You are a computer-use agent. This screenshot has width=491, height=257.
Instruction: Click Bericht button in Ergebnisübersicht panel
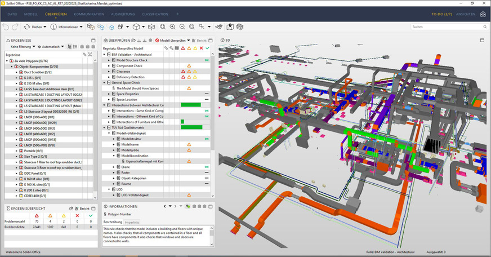(x=82, y=209)
